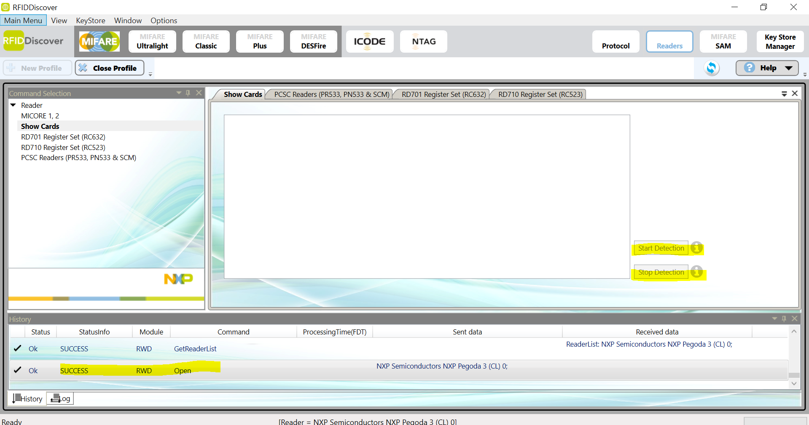Click the MIFARE logo icon

[99, 41]
